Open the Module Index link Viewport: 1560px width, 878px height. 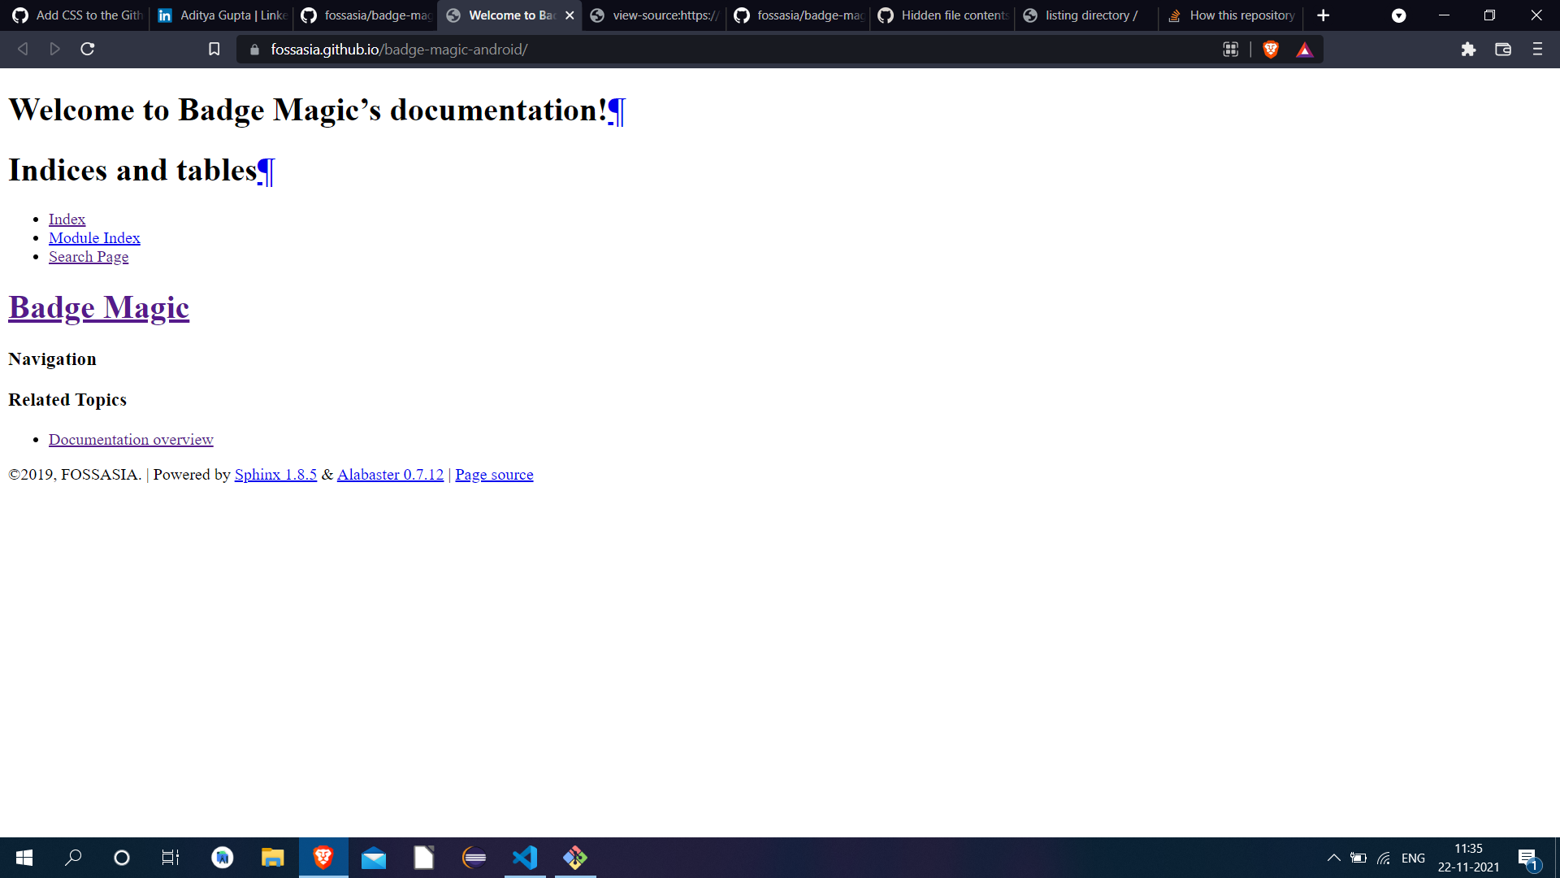point(94,238)
